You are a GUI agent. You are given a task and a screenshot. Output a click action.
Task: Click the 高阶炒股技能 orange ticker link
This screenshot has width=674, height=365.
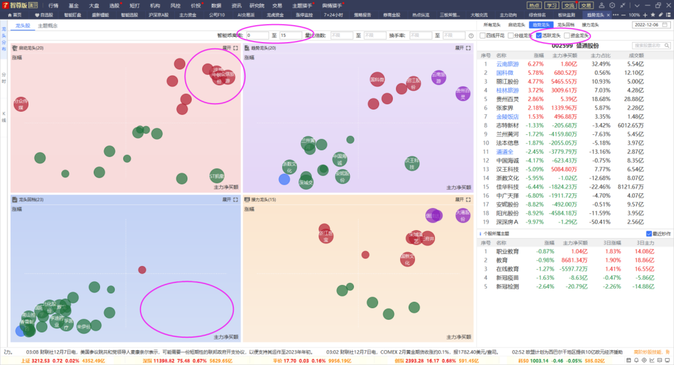tap(652, 352)
